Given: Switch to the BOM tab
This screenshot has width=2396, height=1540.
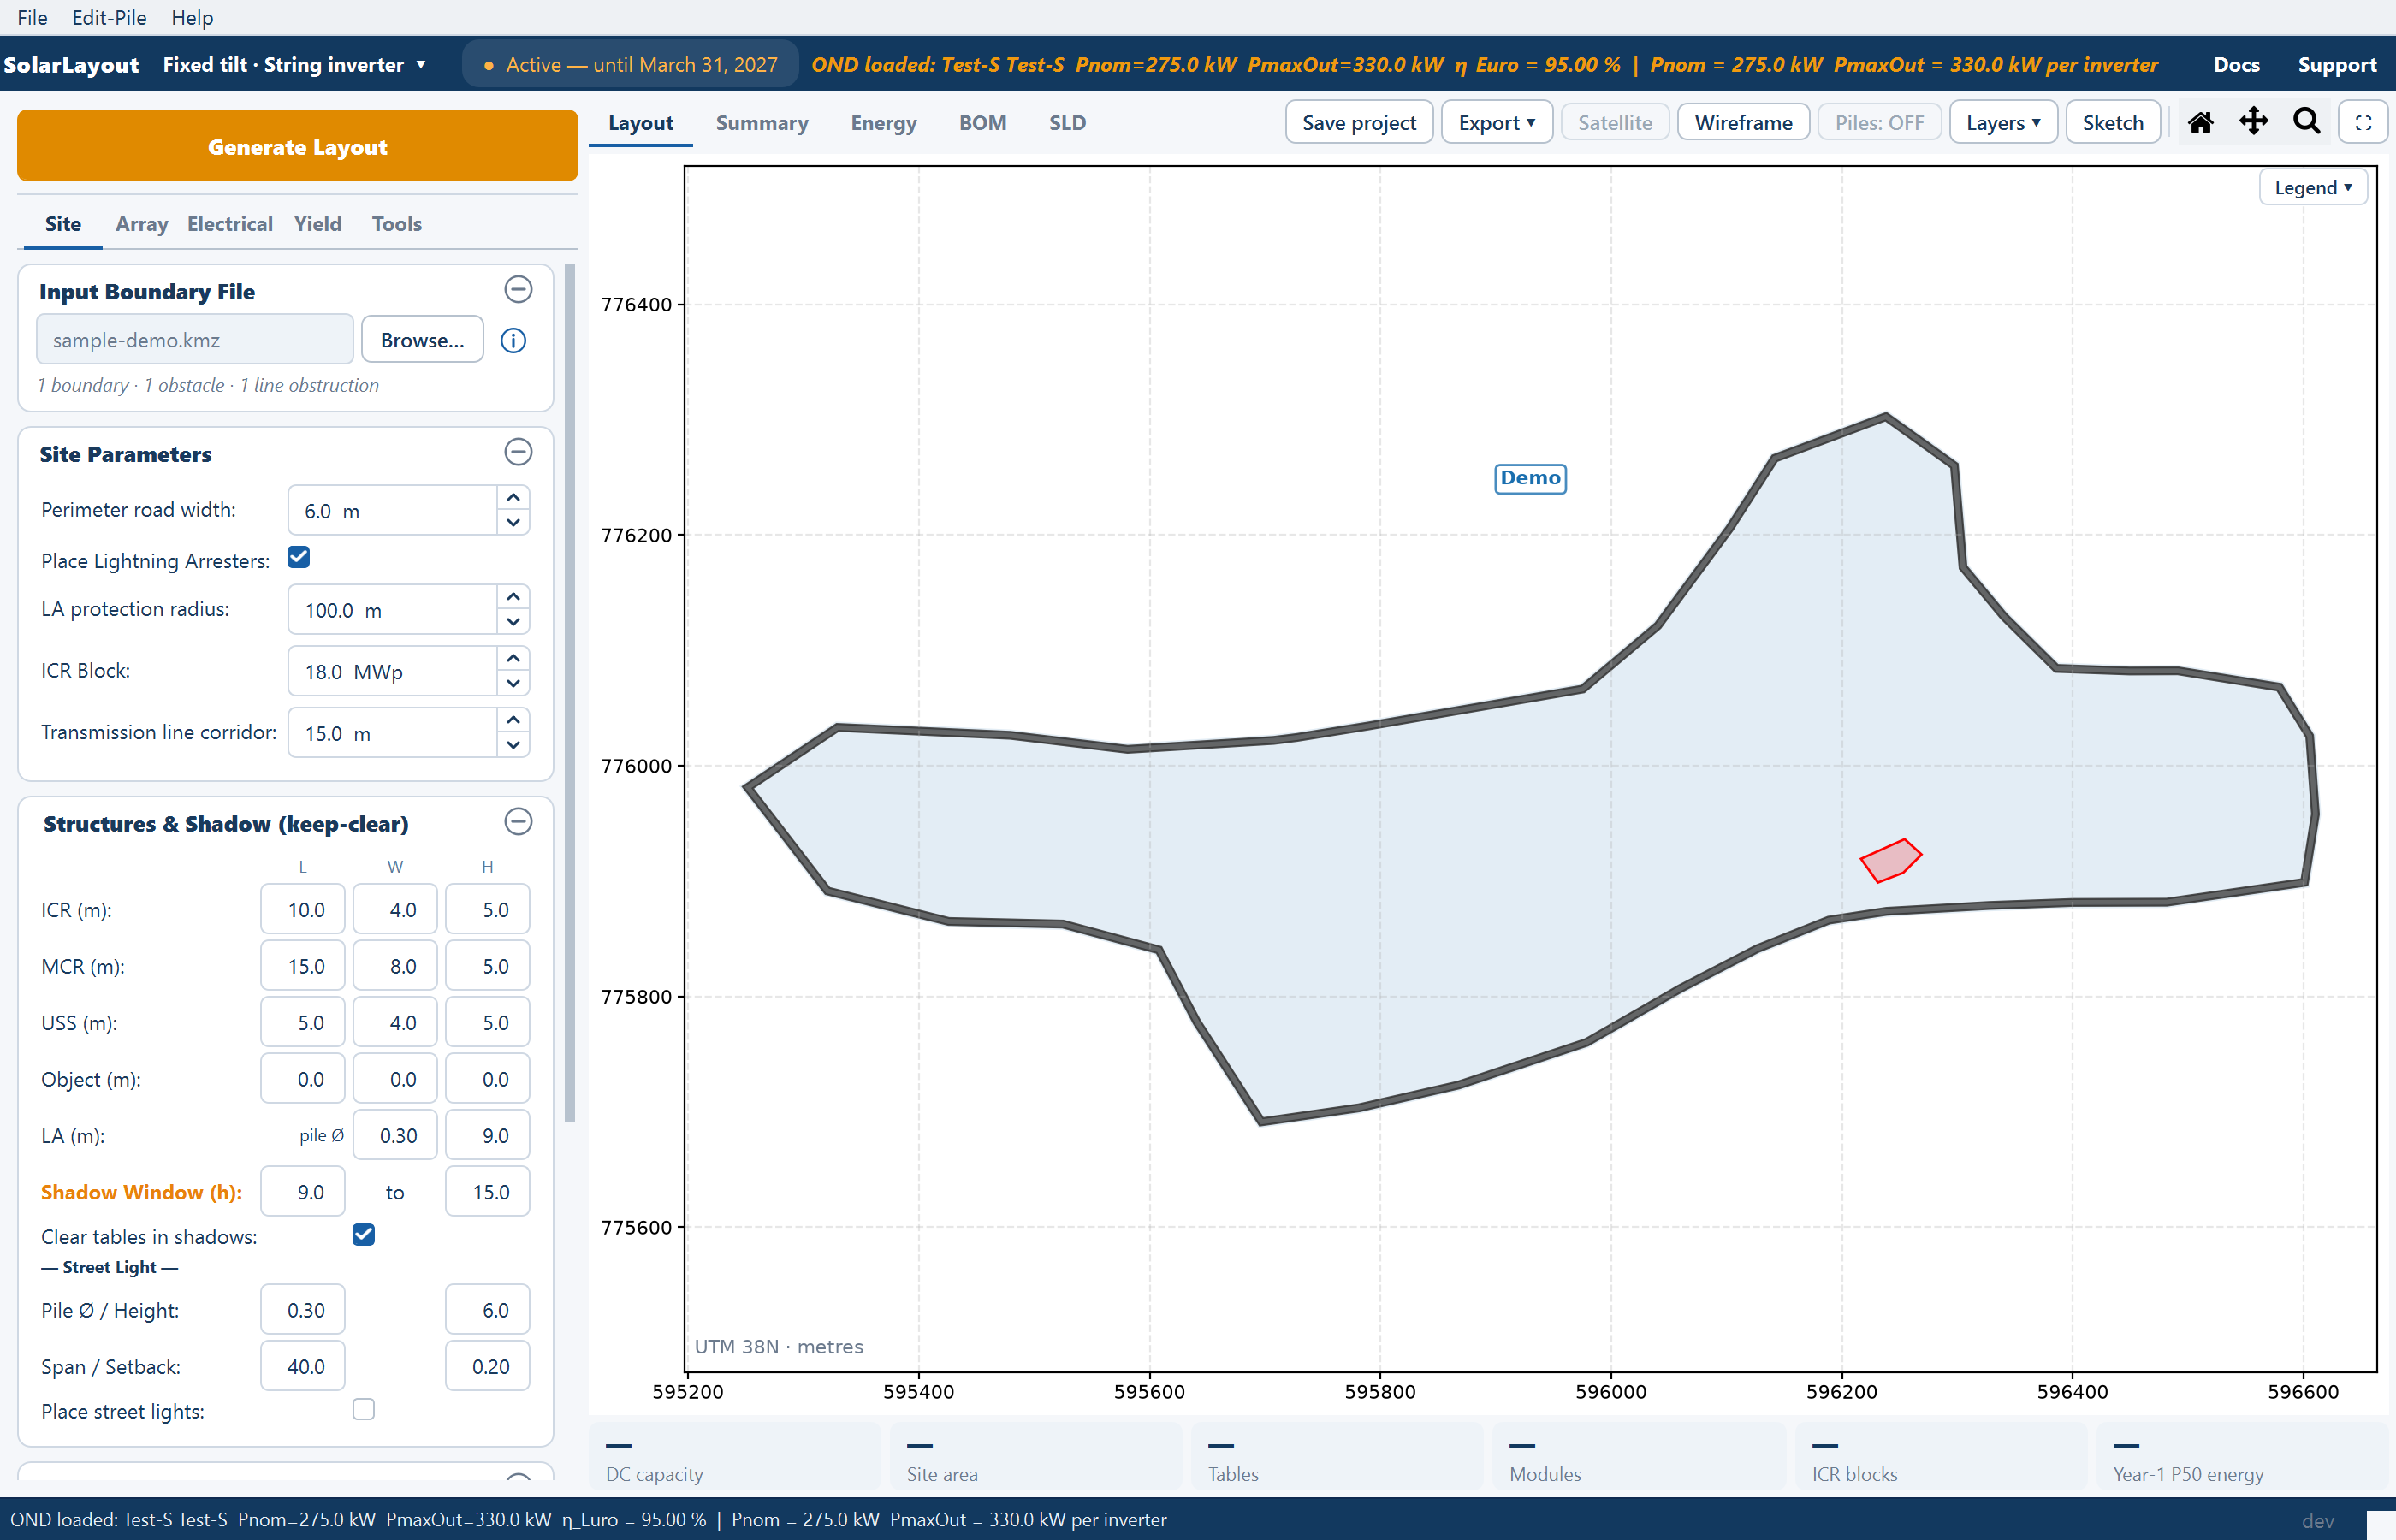Looking at the screenshot, I should (982, 123).
